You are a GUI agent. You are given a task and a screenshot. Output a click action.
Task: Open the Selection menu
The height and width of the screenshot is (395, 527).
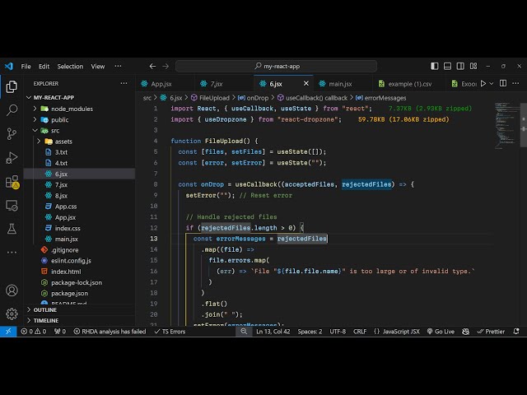coord(70,66)
